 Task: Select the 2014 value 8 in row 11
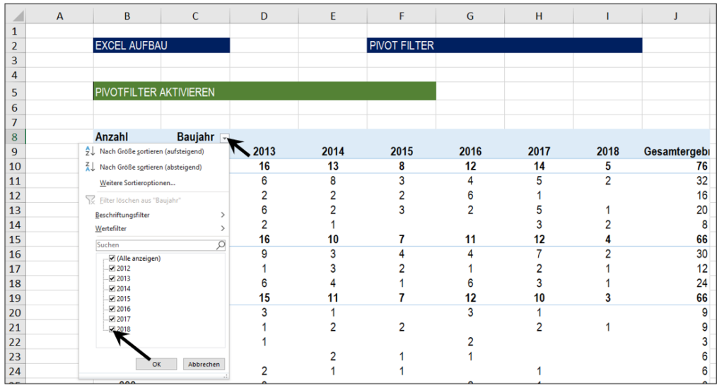pos(333,181)
